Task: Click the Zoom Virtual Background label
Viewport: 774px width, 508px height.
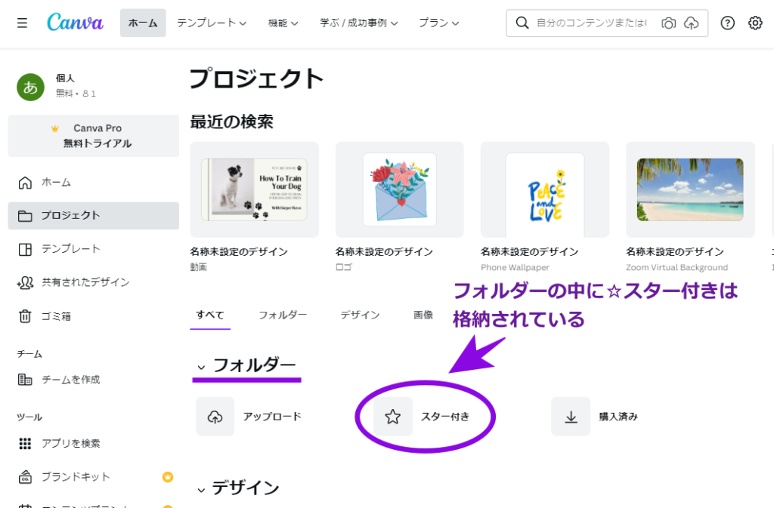Action: click(x=677, y=267)
